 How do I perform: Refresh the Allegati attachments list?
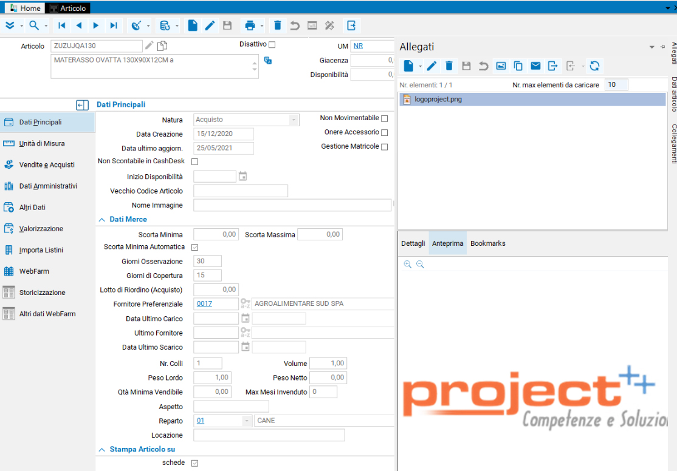pos(594,66)
